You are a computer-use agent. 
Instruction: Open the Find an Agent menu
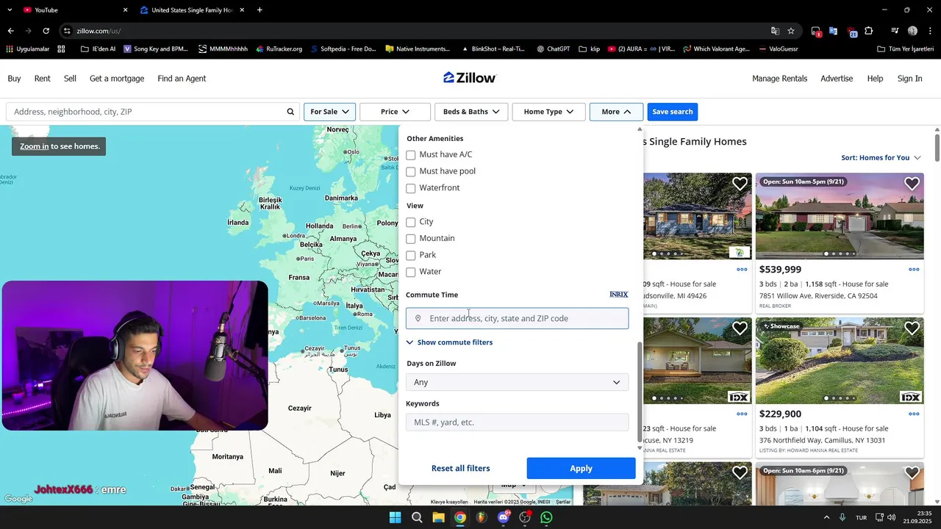[182, 79]
